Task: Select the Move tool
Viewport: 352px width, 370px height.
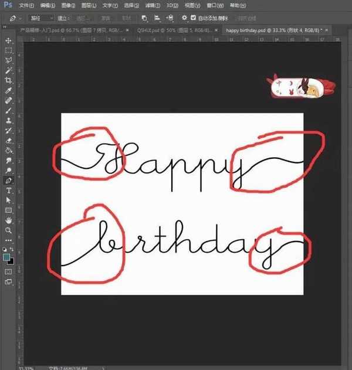Action: click(x=8, y=40)
